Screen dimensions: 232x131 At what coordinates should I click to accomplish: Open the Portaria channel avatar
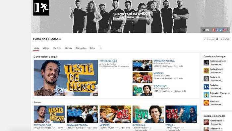tap(206, 79)
